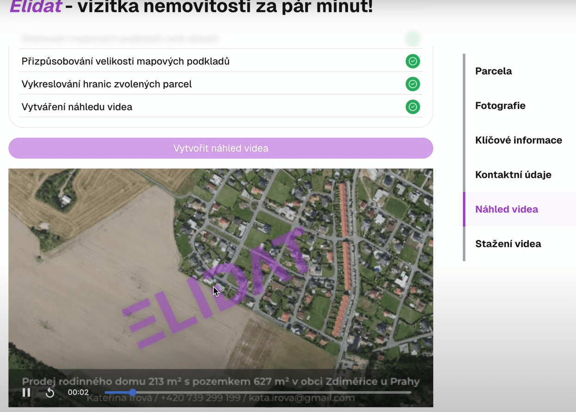Viewport: 576px width, 412px height.
Task: Seek forward by clicking the video progress bar
Action: [x=277, y=393]
